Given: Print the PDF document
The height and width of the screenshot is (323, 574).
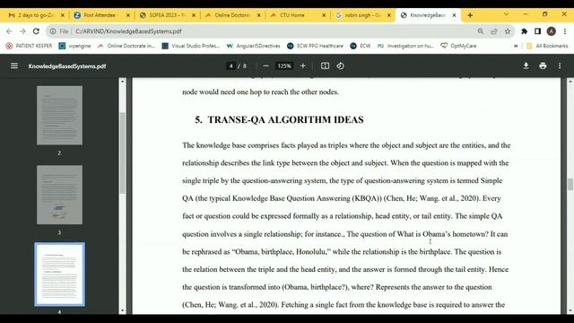Looking at the screenshot, I should [x=543, y=65].
